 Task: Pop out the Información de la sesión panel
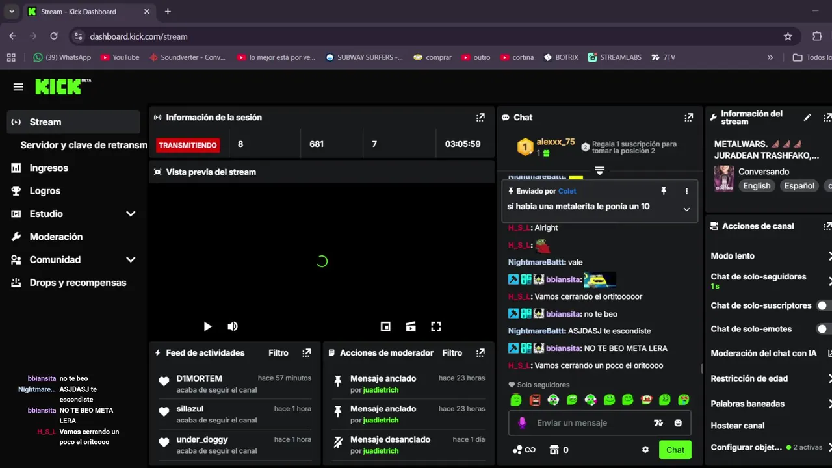[480, 118]
